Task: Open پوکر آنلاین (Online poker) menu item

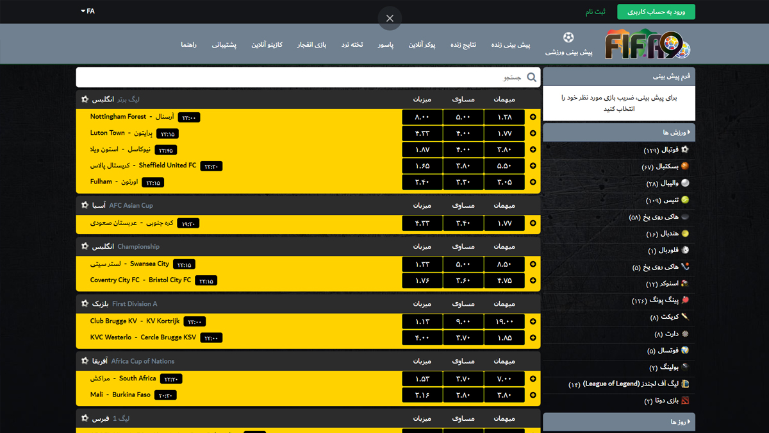Action: [x=422, y=45]
